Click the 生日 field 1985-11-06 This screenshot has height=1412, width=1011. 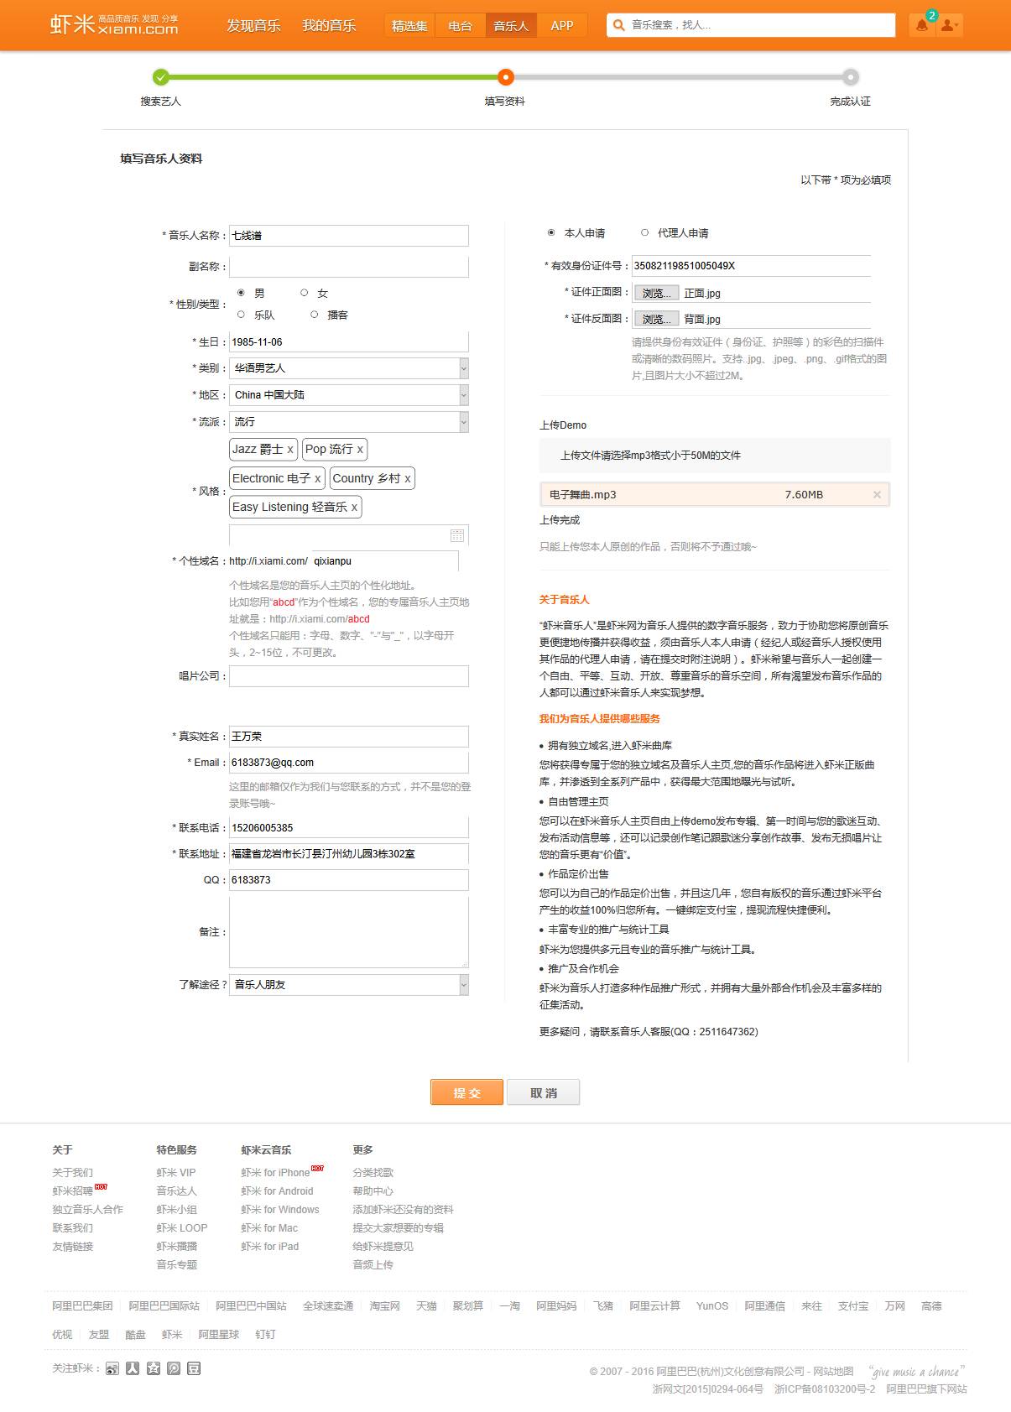pyautogui.click(x=349, y=342)
